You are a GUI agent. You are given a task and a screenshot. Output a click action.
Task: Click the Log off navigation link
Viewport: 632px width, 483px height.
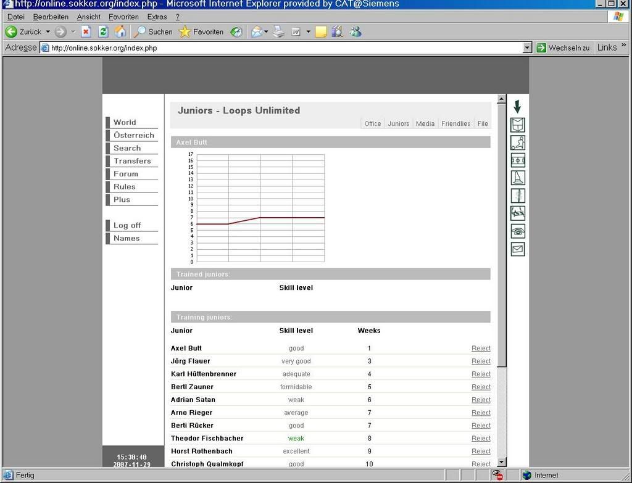[x=127, y=225]
